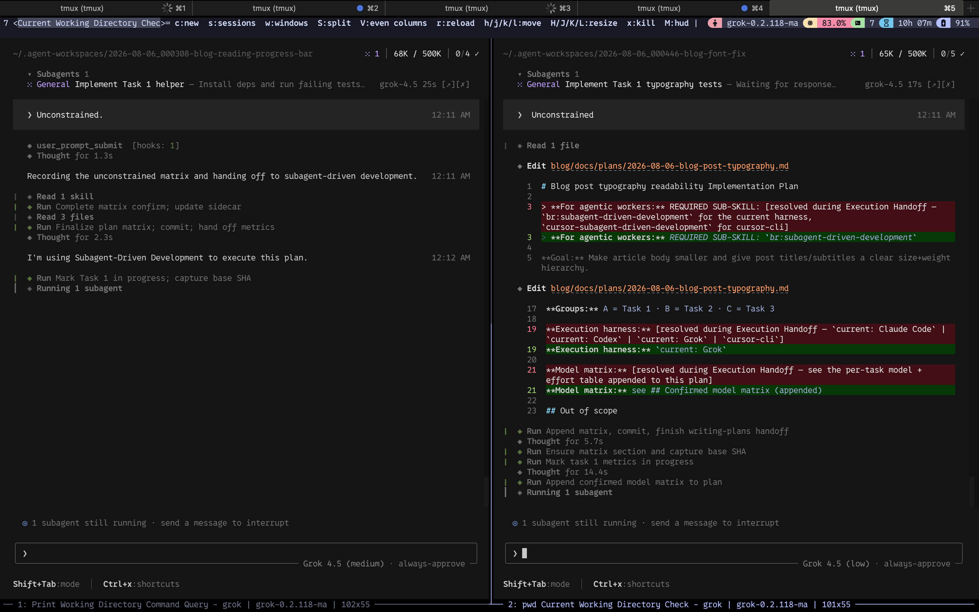Click 'x:kill' in tmux status bar
The height and width of the screenshot is (612, 979).
pyautogui.click(x=641, y=23)
